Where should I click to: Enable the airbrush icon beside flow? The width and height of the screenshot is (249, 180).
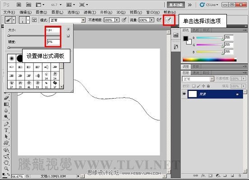coord(159,20)
